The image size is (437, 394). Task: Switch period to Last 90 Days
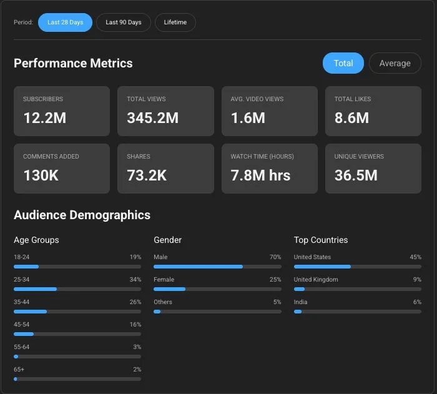coord(124,22)
